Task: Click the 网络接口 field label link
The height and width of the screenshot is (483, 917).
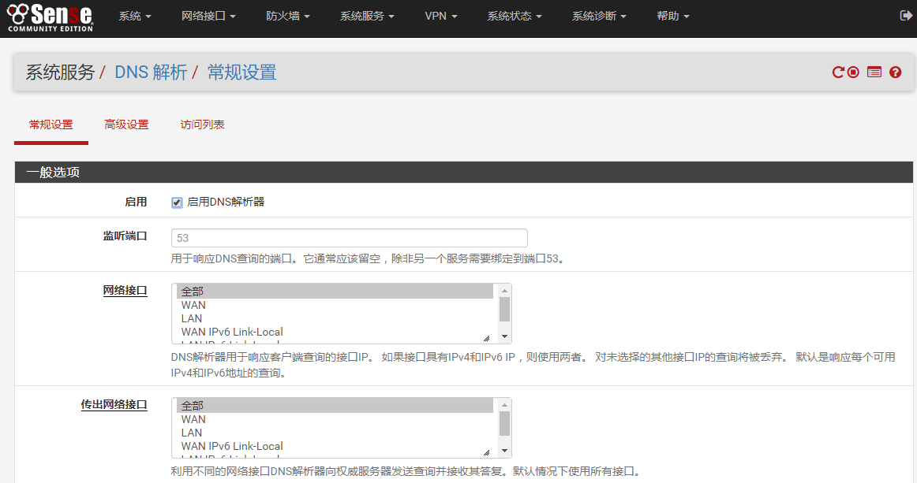Action: click(x=125, y=291)
